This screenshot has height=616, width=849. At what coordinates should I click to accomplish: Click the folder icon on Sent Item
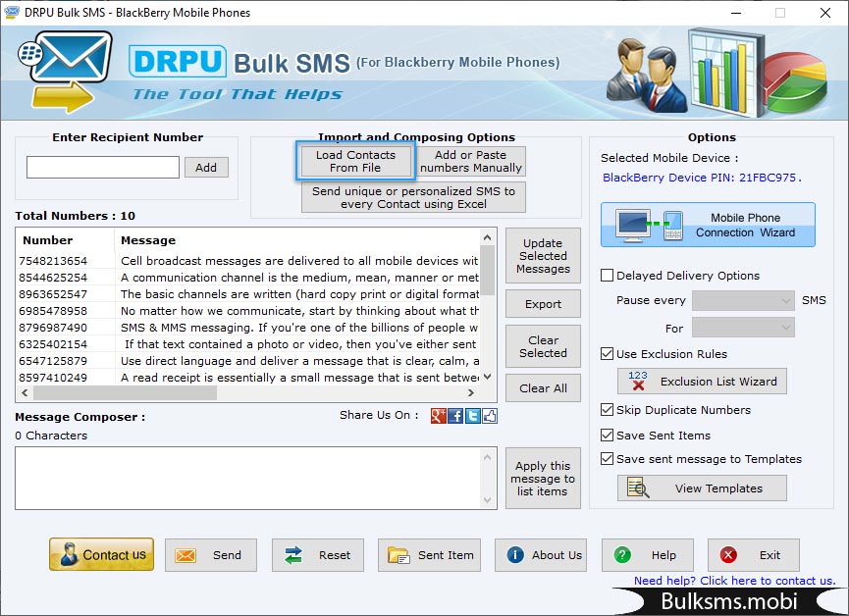[398, 555]
